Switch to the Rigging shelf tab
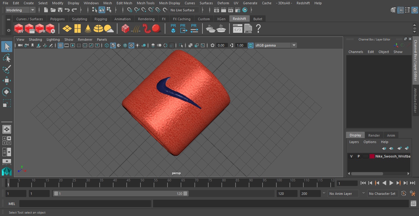The image size is (419, 216). click(x=101, y=19)
